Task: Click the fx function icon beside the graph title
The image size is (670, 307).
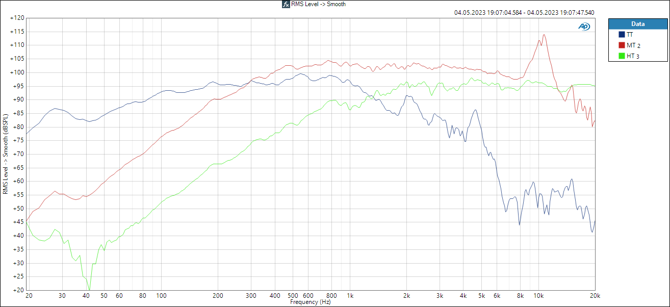Action: pos(286,4)
